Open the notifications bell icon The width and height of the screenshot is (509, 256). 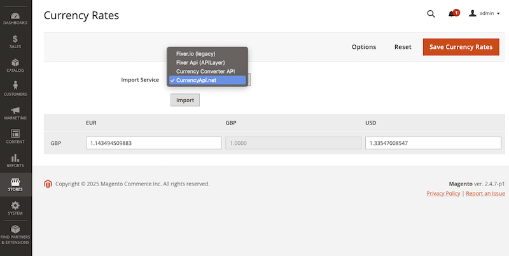(452, 13)
